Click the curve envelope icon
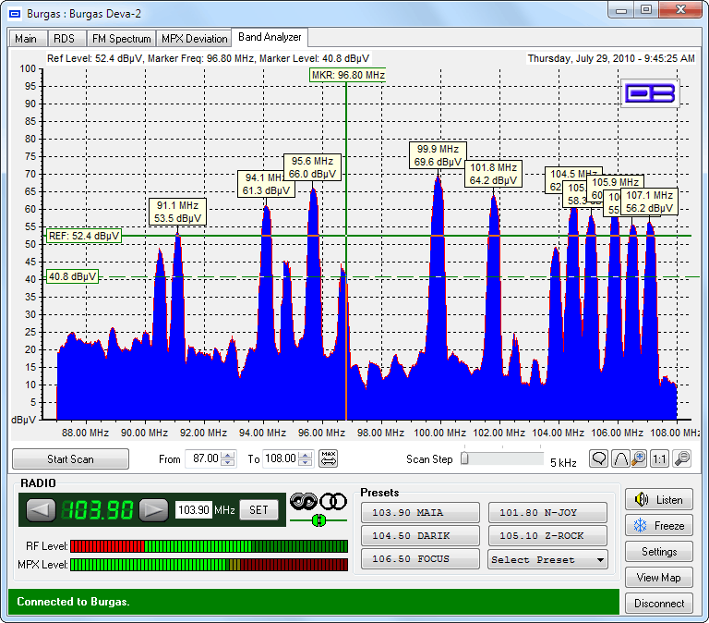 coord(619,458)
